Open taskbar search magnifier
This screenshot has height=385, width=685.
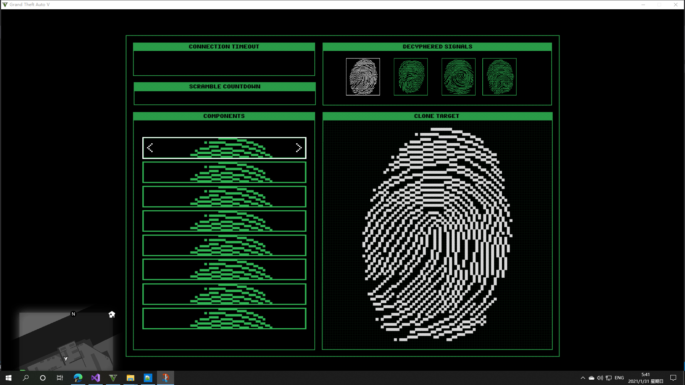click(26, 378)
